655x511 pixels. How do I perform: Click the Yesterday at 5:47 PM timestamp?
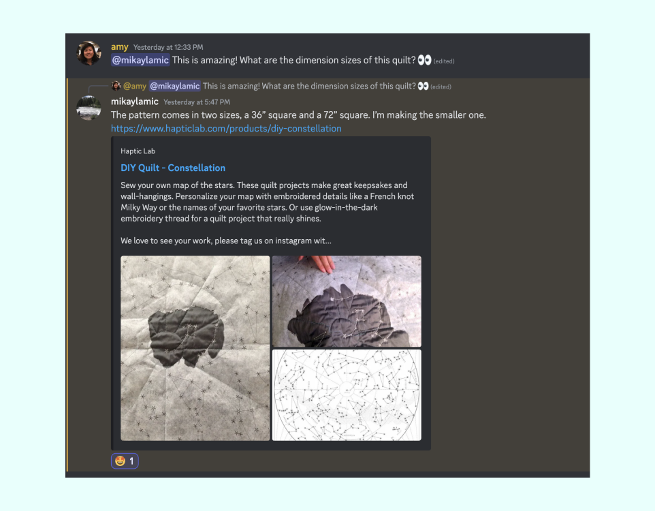197,102
